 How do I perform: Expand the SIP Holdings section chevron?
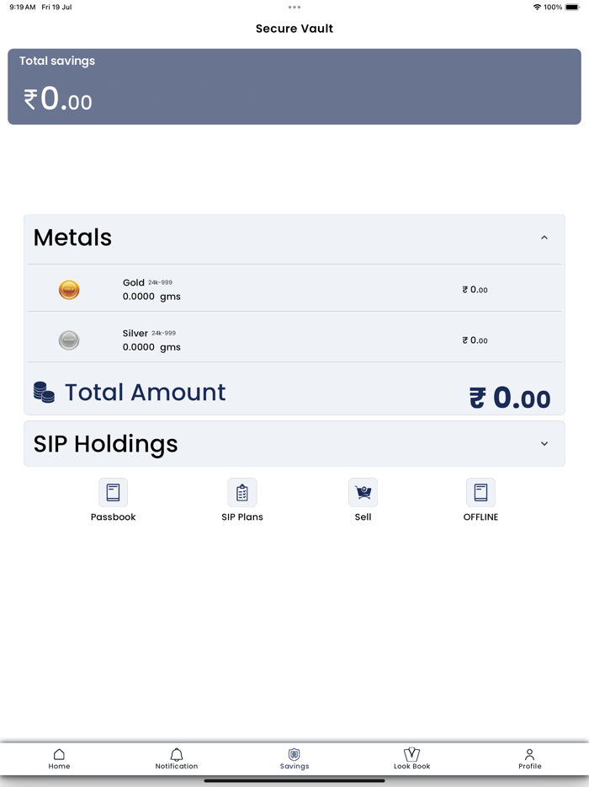(x=544, y=444)
